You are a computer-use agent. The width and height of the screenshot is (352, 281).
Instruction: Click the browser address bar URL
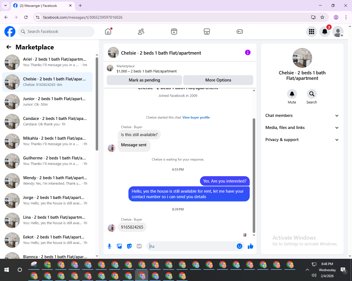point(83,17)
